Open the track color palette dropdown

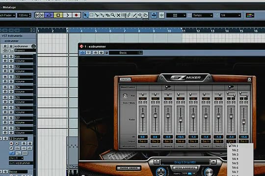point(250,15)
